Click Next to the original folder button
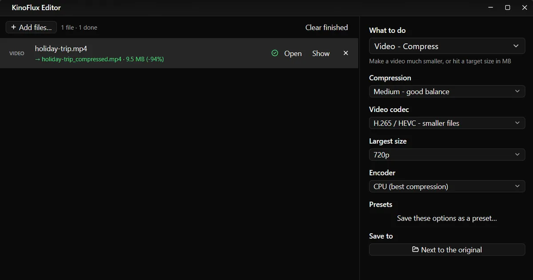 point(447,250)
